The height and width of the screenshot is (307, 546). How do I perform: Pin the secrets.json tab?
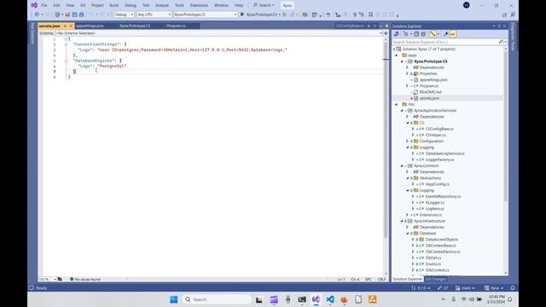(65, 26)
